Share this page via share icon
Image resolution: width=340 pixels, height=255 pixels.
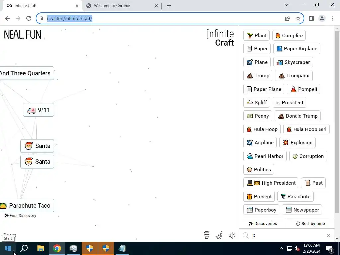288,19
